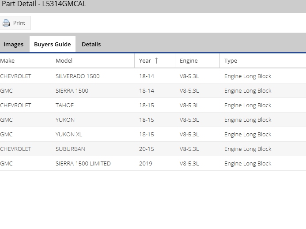The width and height of the screenshot is (306, 229).
Task: Click the sort arrow in Year column
Action: click(x=156, y=61)
